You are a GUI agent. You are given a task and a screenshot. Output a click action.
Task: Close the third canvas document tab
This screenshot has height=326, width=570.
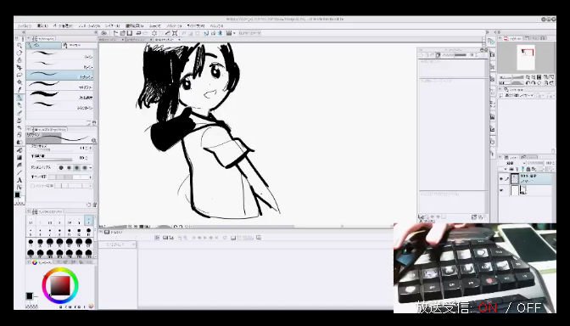tap(179, 39)
